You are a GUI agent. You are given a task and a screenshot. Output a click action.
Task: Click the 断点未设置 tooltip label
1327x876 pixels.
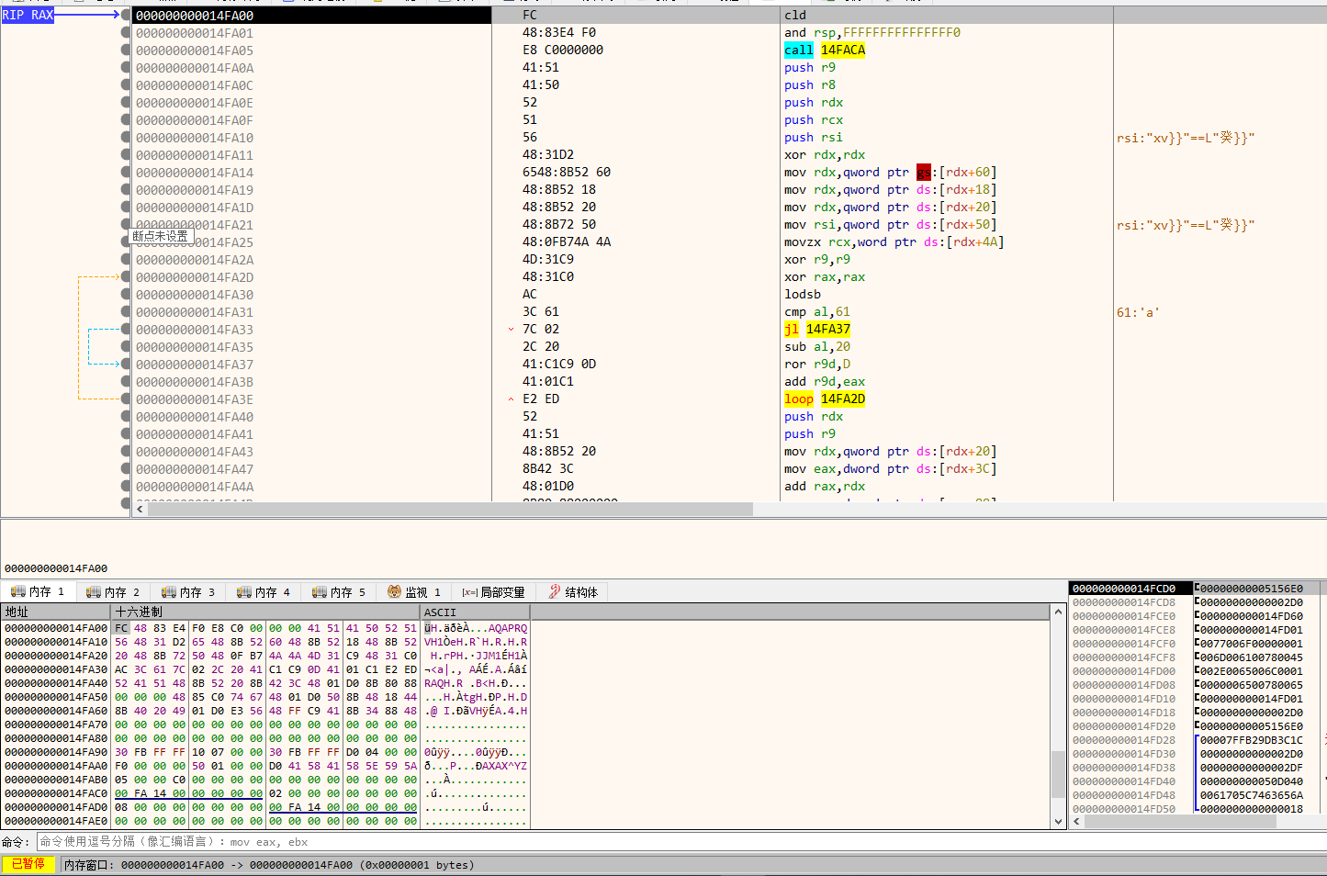click(x=161, y=236)
